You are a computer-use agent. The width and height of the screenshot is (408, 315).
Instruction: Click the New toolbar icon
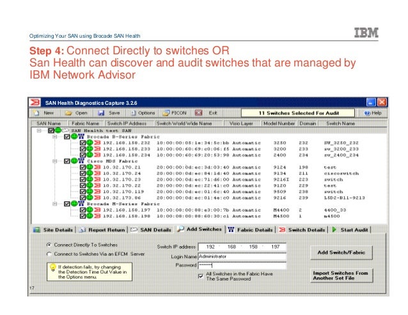click(x=36, y=113)
